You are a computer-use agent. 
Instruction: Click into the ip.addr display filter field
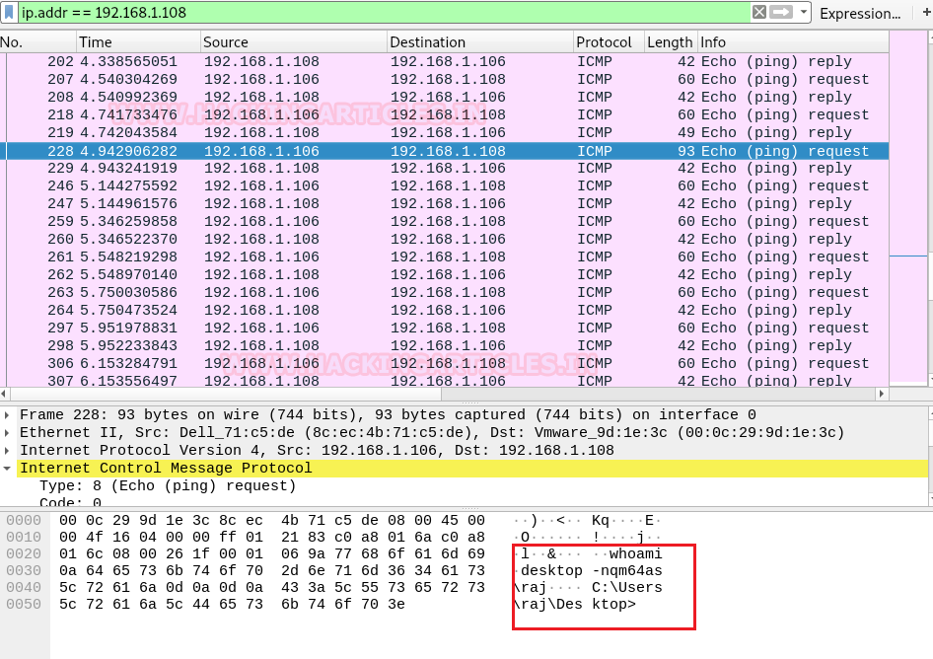coord(384,13)
